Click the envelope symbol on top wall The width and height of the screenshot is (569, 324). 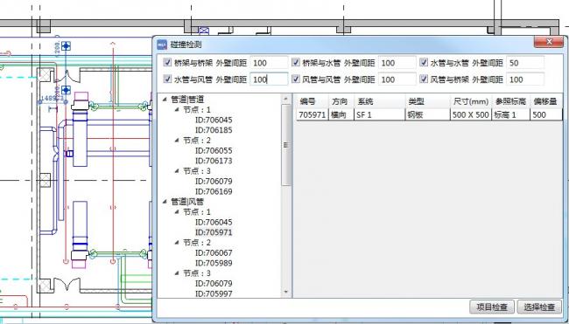[x=204, y=31]
